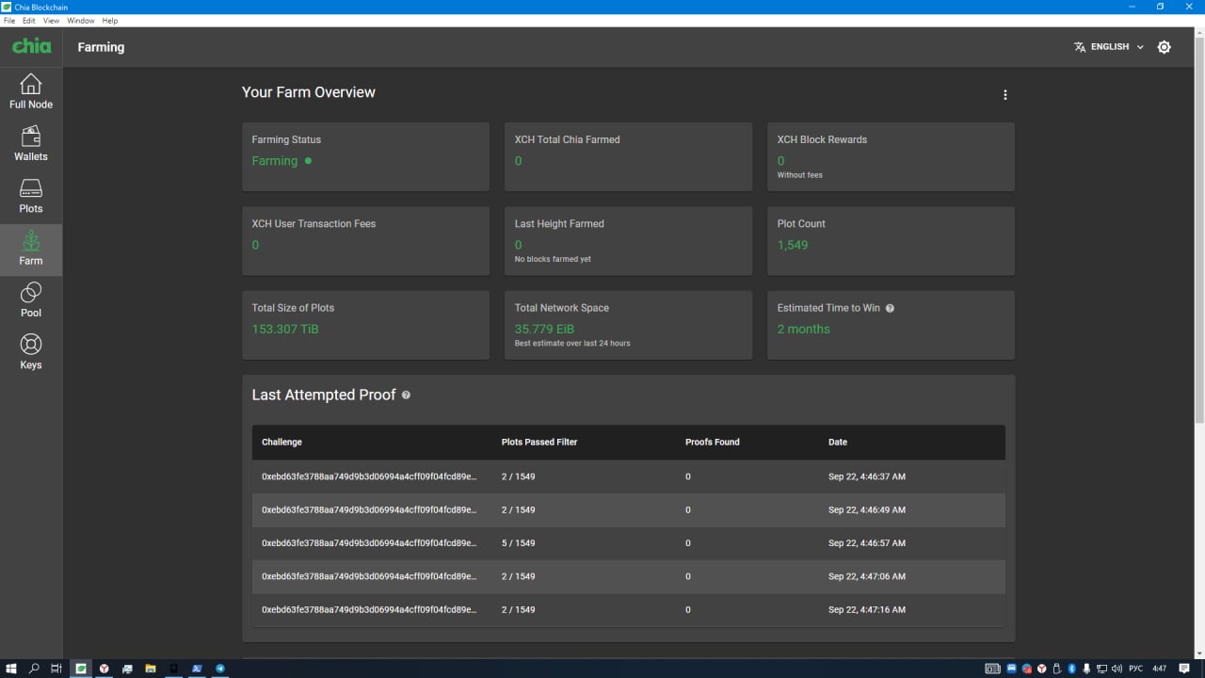This screenshot has height=678, width=1205.
Task: Click the volume speaker tray icon
Action: pos(1117,669)
